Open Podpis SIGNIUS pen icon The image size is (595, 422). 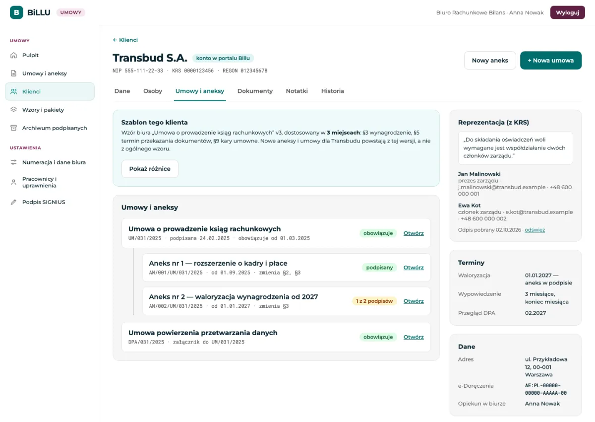[x=14, y=202]
